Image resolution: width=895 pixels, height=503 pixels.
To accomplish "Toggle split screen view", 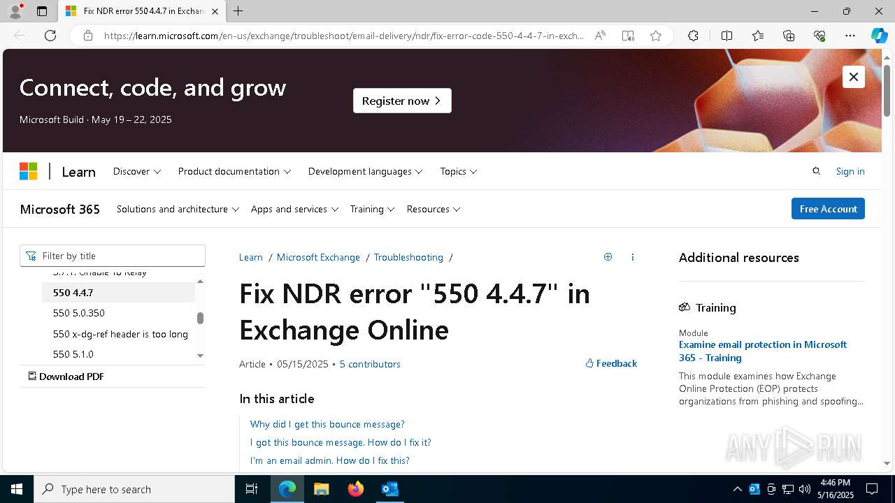I will 726,36.
